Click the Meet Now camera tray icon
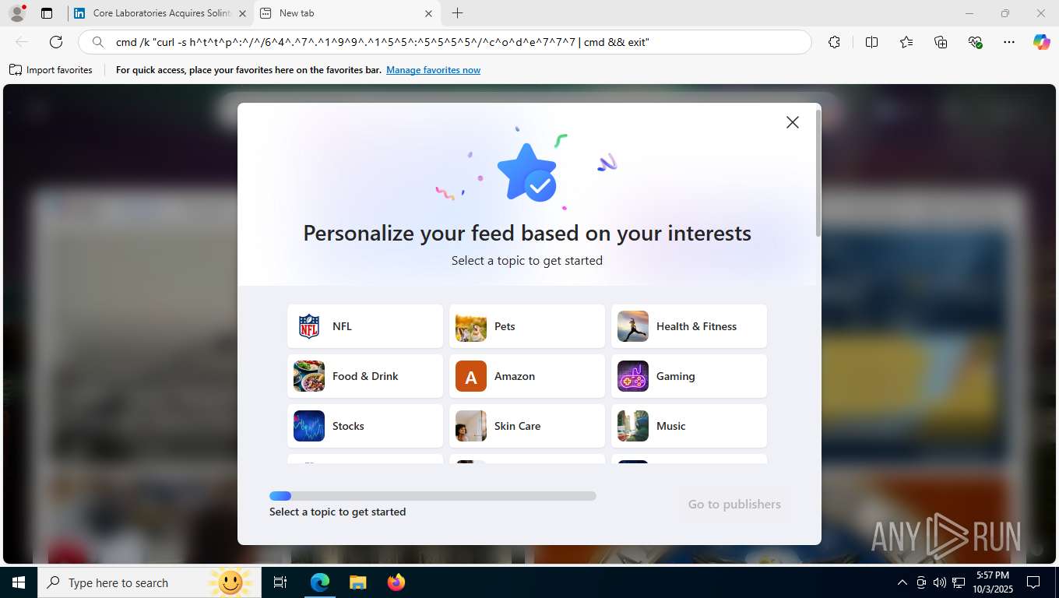This screenshot has height=598, width=1059. (921, 582)
